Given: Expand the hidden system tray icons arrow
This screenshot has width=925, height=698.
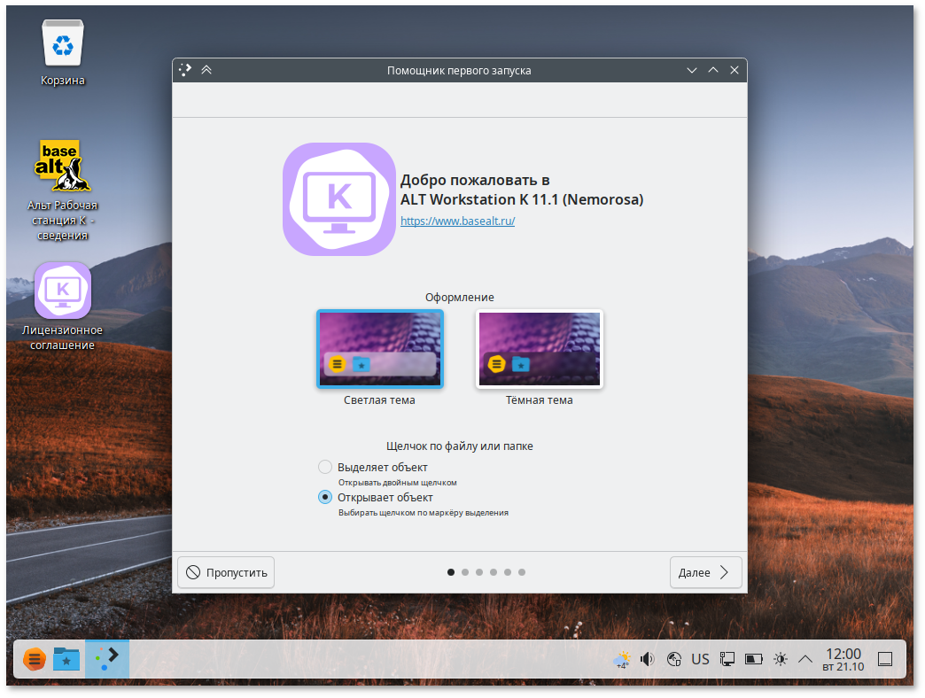Looking at the screenshot, I should click(x=805, y=659).
